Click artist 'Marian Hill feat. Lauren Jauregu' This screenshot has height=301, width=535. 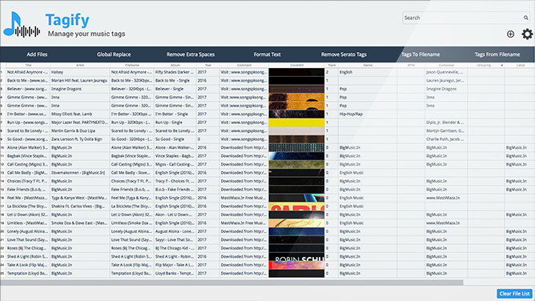point(80,80)
